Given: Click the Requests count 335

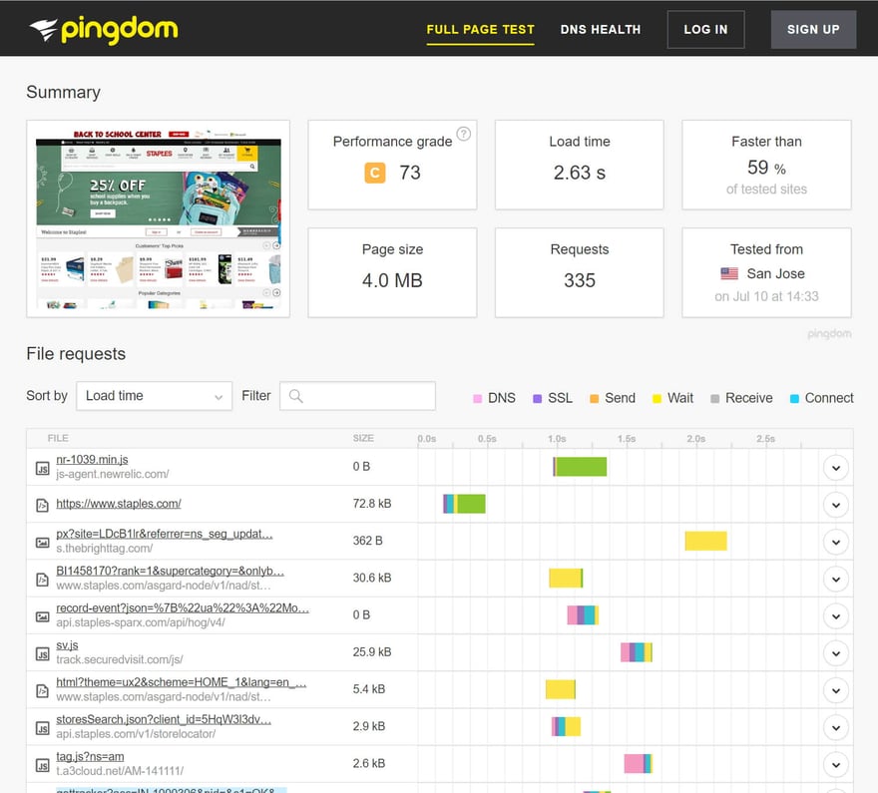Looking at the screenshot, I should [x=579, y=280].
